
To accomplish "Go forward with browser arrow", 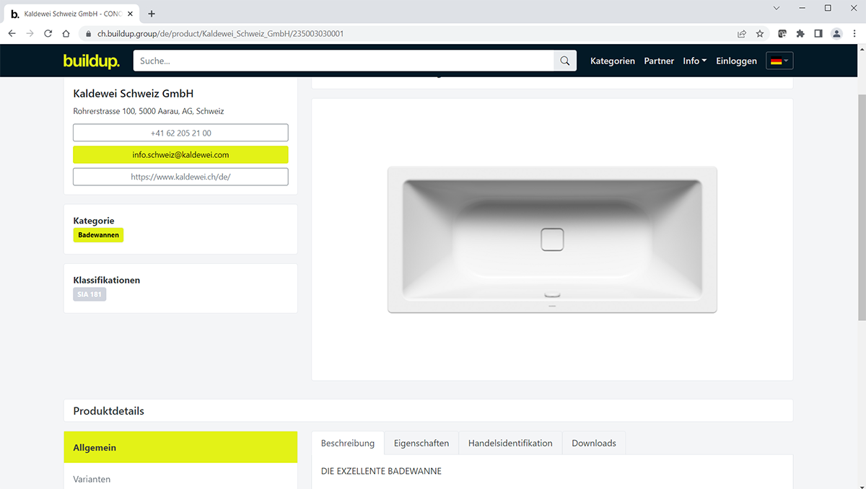I will 30,34.
